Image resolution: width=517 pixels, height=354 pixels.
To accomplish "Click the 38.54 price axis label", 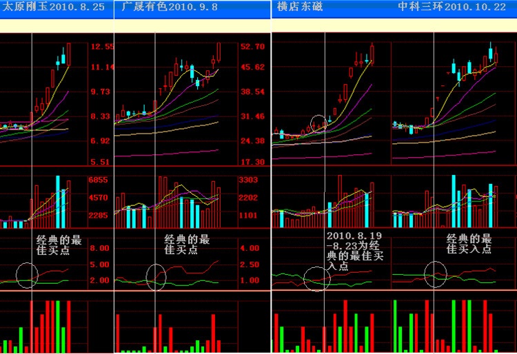I will click(x=252, y=92).
